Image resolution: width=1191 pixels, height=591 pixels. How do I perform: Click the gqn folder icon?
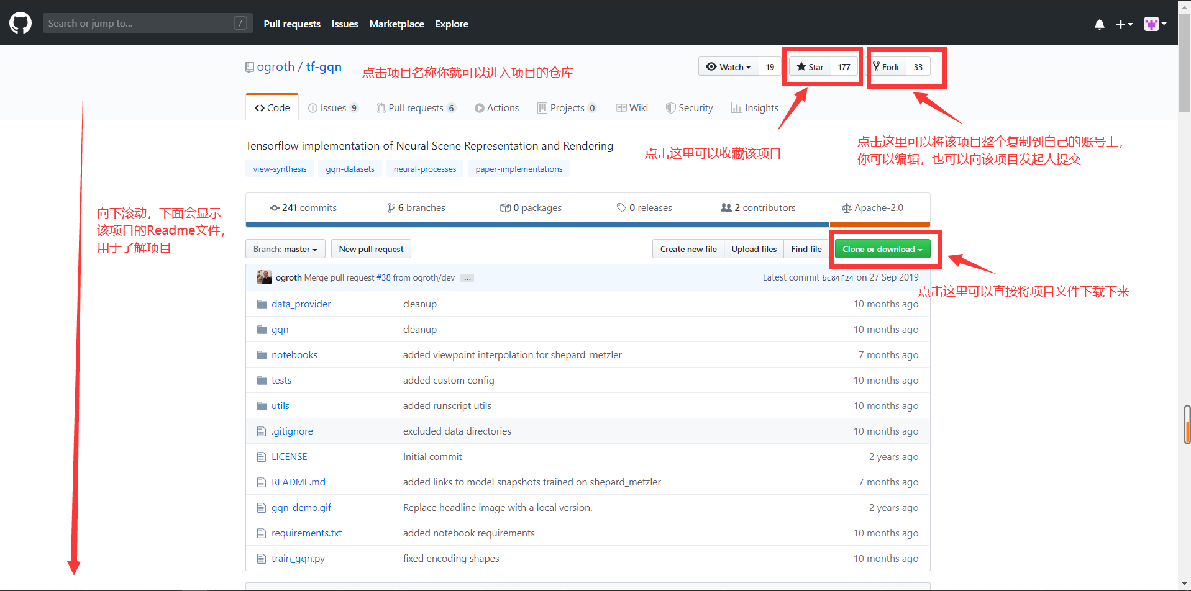(x=262, y=330)
